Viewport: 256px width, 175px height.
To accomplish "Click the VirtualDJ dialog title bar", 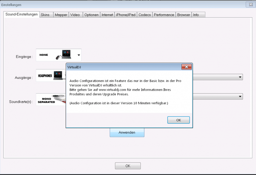I will 124,67.
